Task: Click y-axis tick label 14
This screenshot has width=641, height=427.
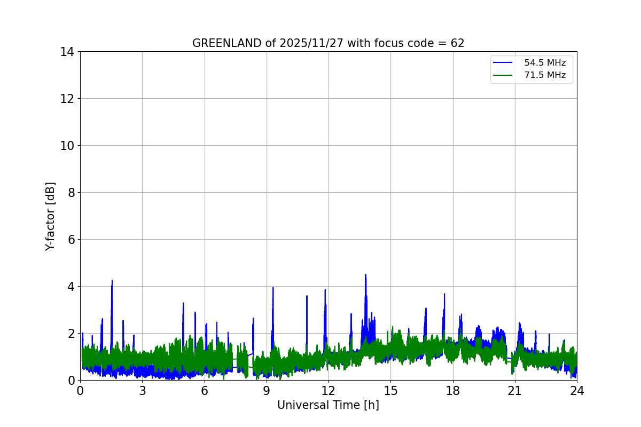Action: 67,52
